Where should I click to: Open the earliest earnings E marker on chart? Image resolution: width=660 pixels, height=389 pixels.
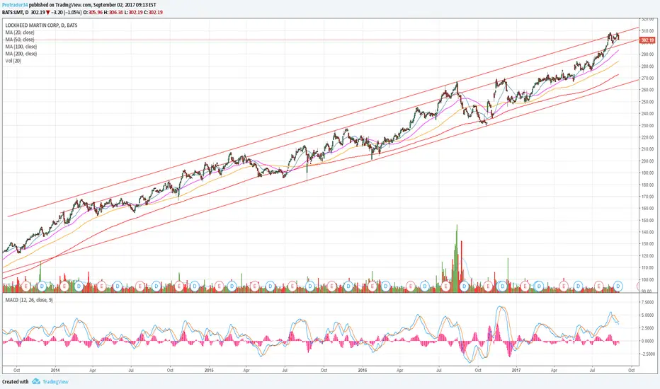26,286
